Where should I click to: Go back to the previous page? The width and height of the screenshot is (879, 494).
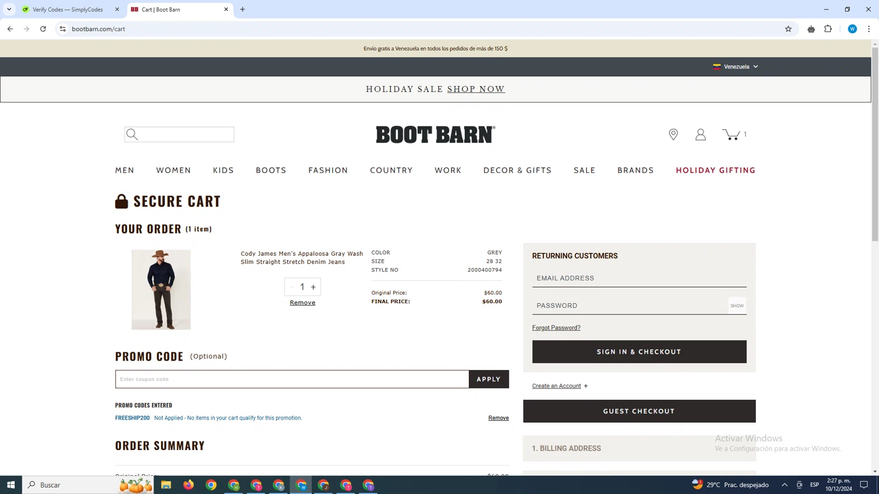pyautogui.click(x=10, y=29)
